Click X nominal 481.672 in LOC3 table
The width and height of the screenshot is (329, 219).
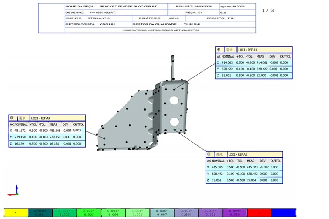[x=20, y=130]
